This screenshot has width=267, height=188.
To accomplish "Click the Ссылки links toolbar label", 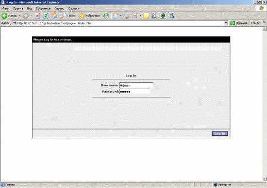I will pyautogui.click(x=256, y=23).
